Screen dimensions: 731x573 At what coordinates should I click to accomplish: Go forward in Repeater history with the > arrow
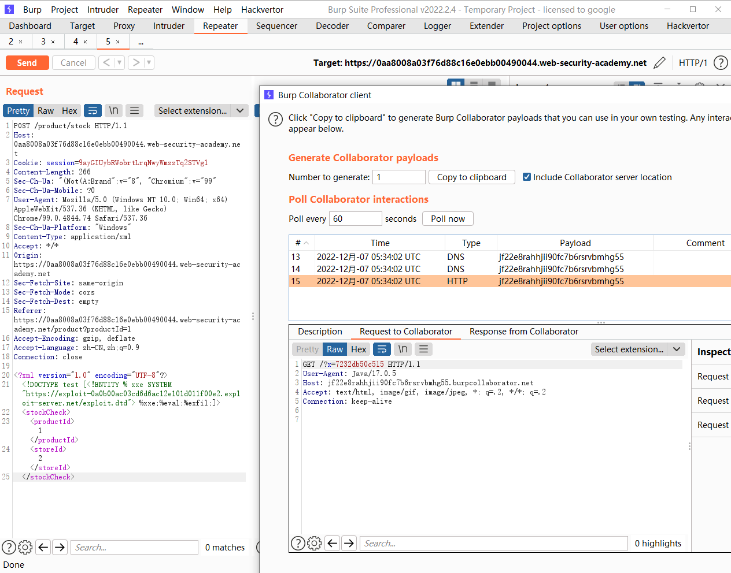tap(136, 63)
